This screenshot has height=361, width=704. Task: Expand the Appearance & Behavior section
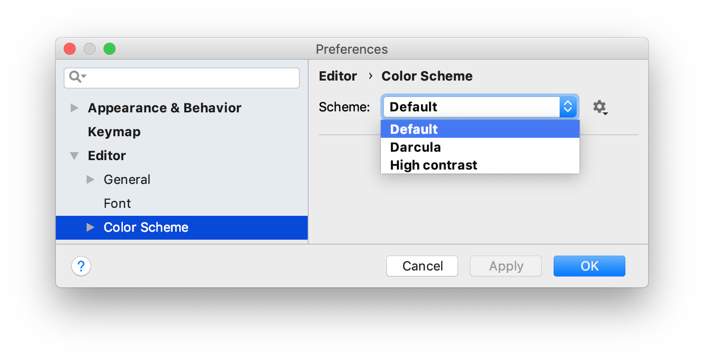[x=74, y=108]
